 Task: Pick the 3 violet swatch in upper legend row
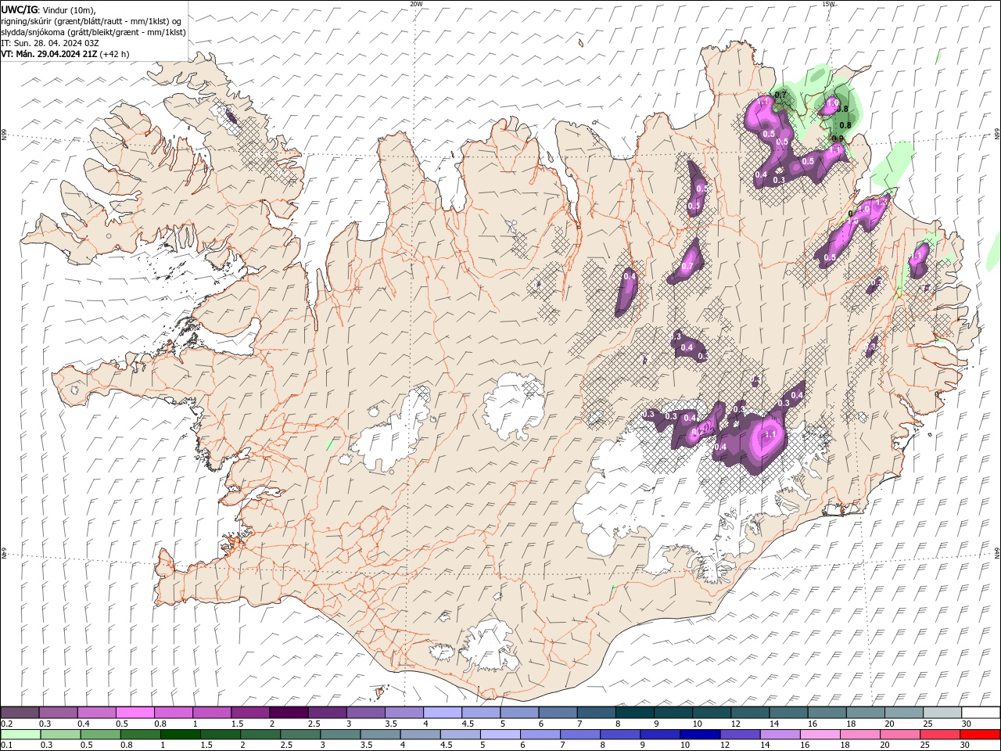[365, 713]
